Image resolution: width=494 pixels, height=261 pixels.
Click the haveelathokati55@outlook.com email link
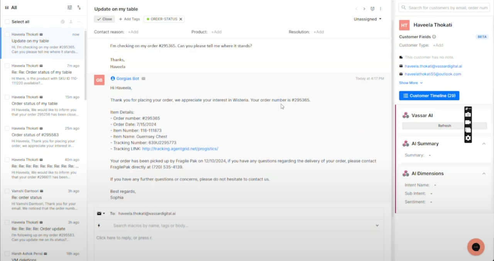click(433, 74)
